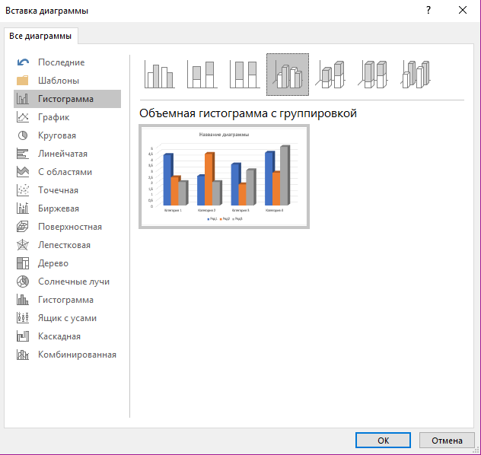
Task: Open the Шаблоны folder category
Action: [68, 81]
